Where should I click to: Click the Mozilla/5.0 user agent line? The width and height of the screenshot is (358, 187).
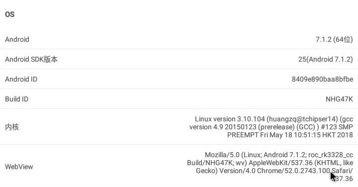coord(279,155)
